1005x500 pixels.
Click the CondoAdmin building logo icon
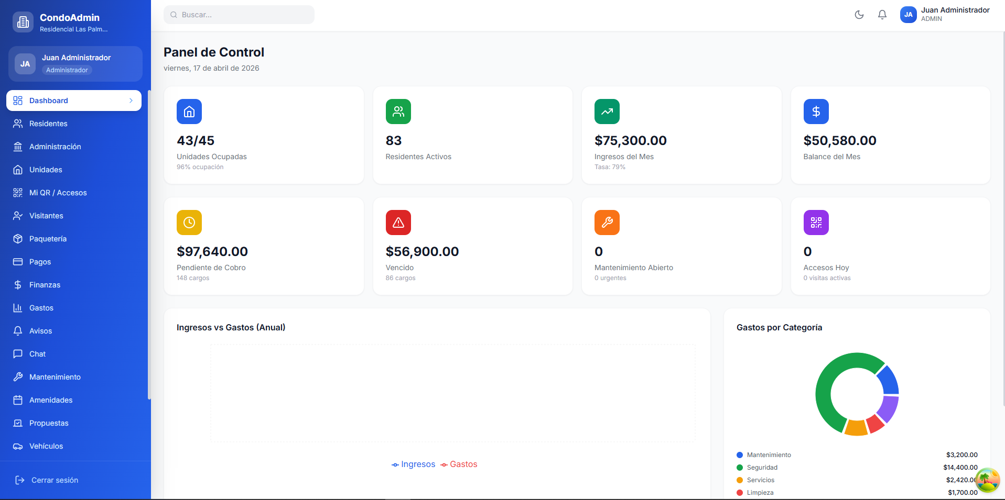pyautogui.click(x=23, y=22)
